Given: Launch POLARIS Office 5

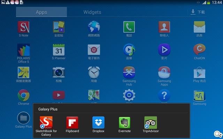Looking at the screenshot, I should [23, 50].
